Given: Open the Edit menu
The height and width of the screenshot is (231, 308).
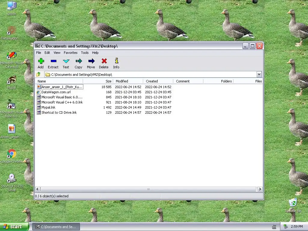Looking at the screenshot, I should click(x=47, y=53).
